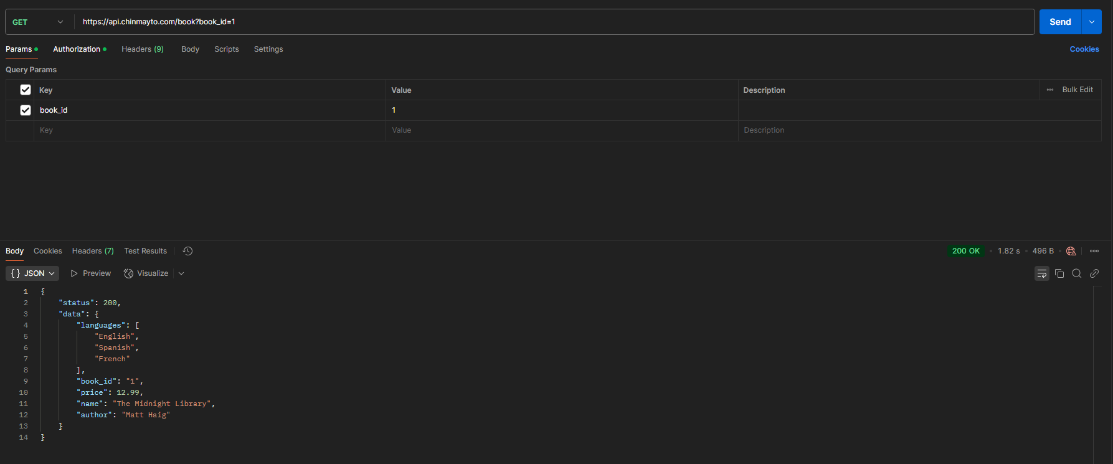Open the GET method dropdown

pyautogui.click(x=38, y=22)
